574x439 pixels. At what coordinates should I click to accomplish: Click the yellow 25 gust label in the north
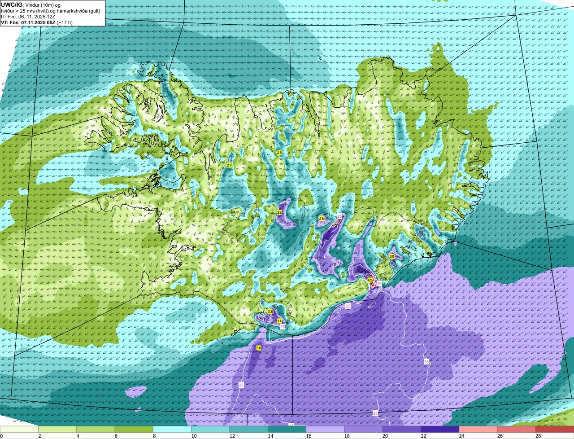(x=279, y=153)
